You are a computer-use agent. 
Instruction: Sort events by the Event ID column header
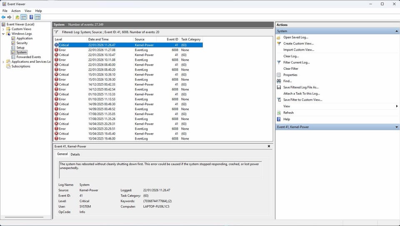point(172,39)
